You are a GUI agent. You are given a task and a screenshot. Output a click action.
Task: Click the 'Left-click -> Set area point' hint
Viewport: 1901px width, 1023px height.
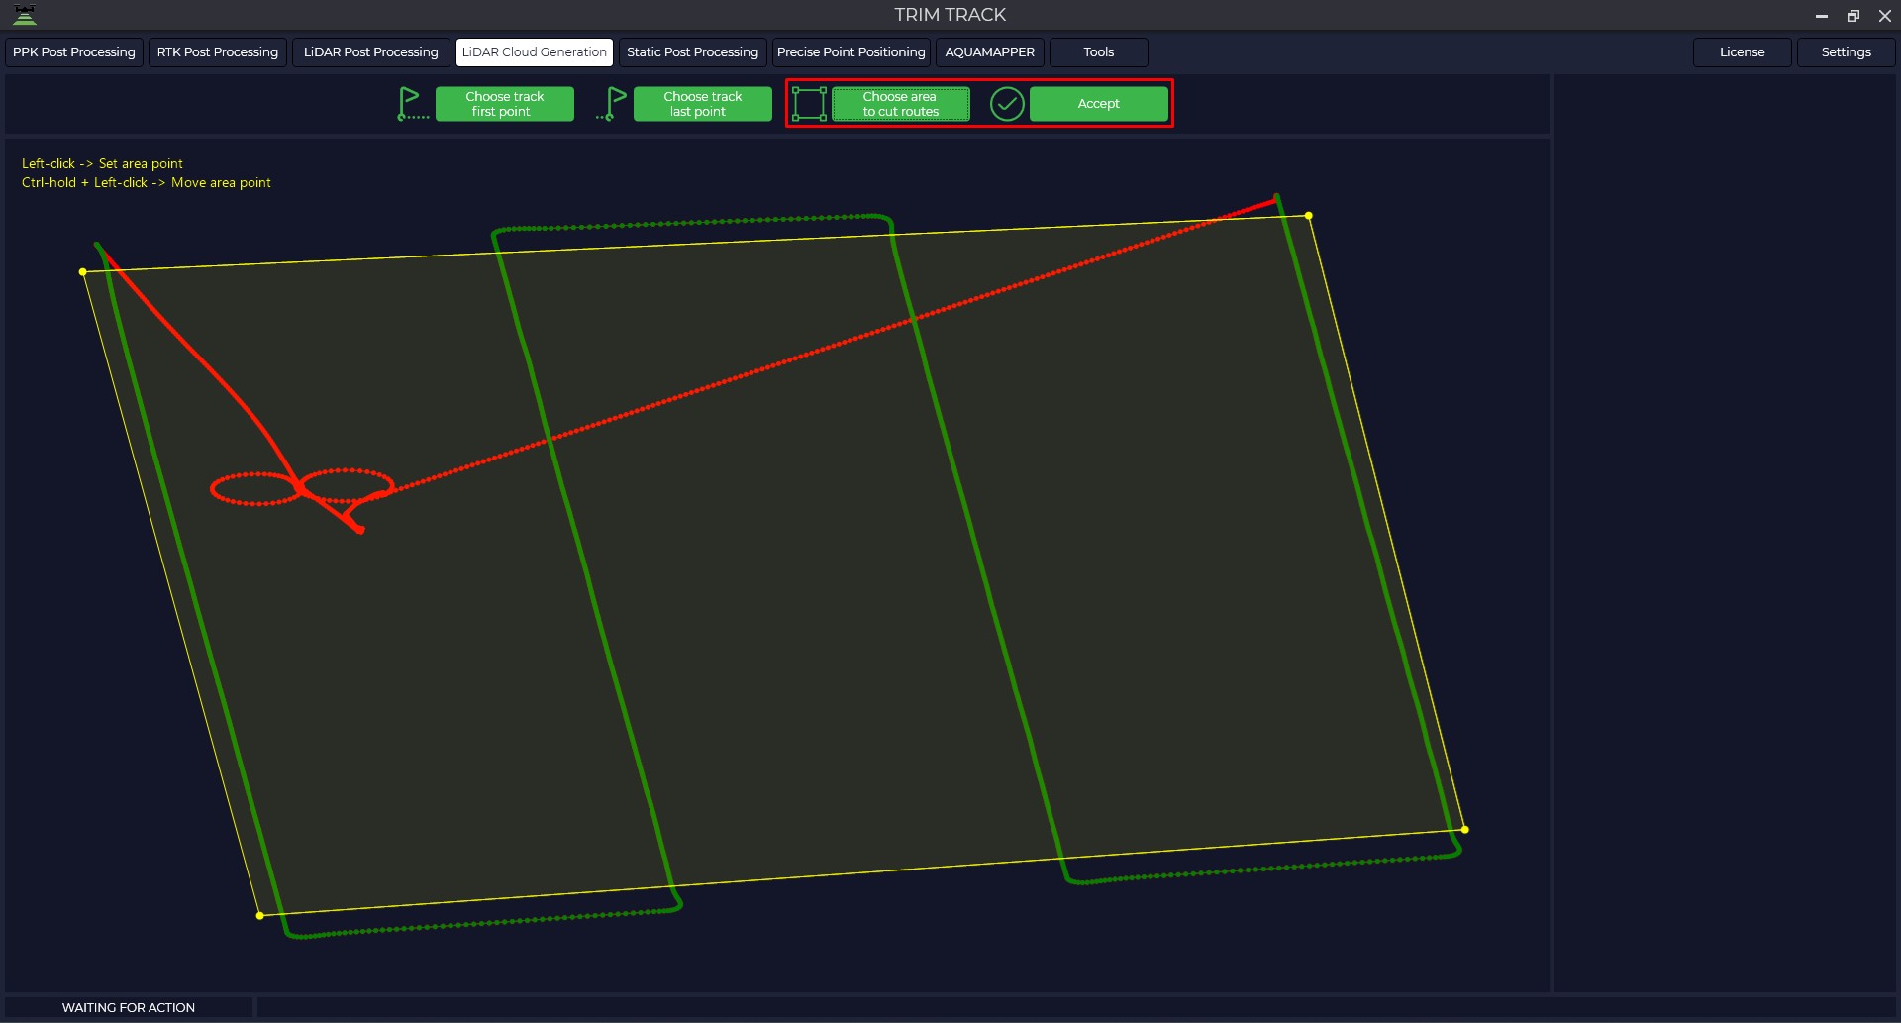102,163
